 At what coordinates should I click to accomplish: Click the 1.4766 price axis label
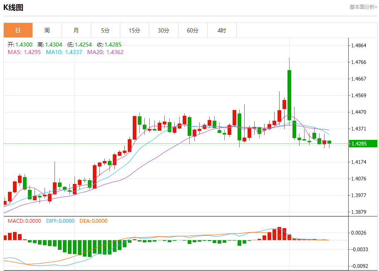click(x=359, y=62)
